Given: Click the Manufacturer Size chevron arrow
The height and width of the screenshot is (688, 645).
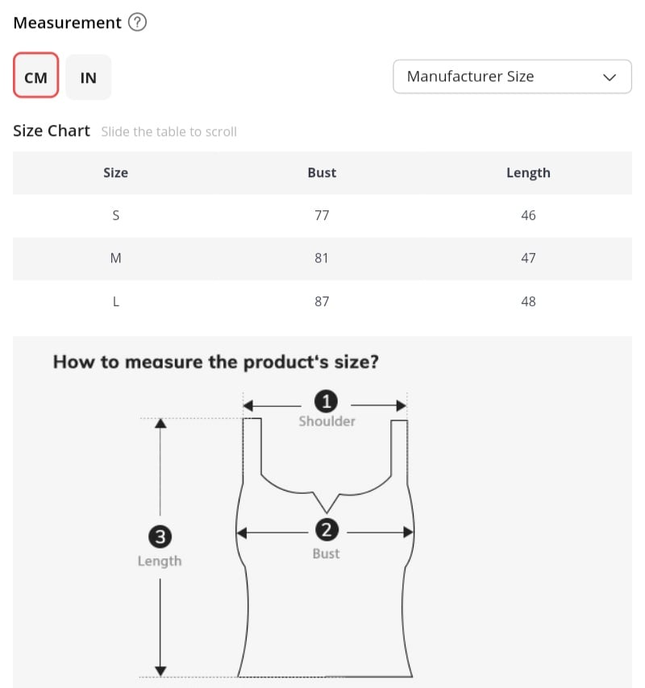Looking at the screenshot, I should coord(610,77).
